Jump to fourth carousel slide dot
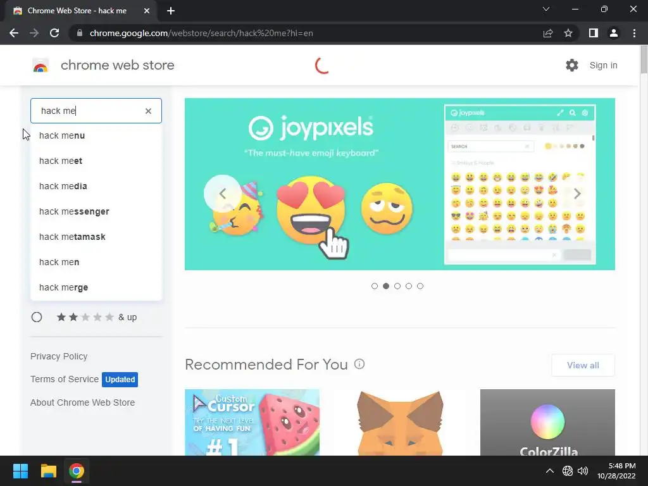Image resolution: width=648 pixels, height=486 pixels. [x=409, y=286]
